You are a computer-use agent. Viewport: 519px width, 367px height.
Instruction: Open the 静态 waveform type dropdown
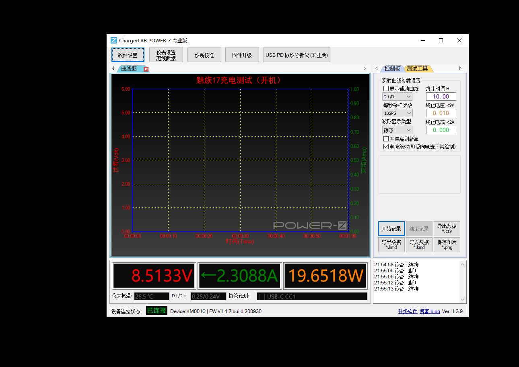pyautogui.click(x=397, y=130)
